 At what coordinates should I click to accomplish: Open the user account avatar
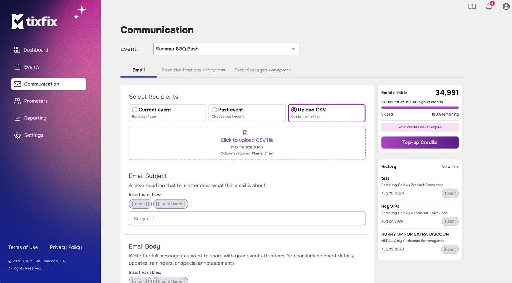click(x=506, y=6)
